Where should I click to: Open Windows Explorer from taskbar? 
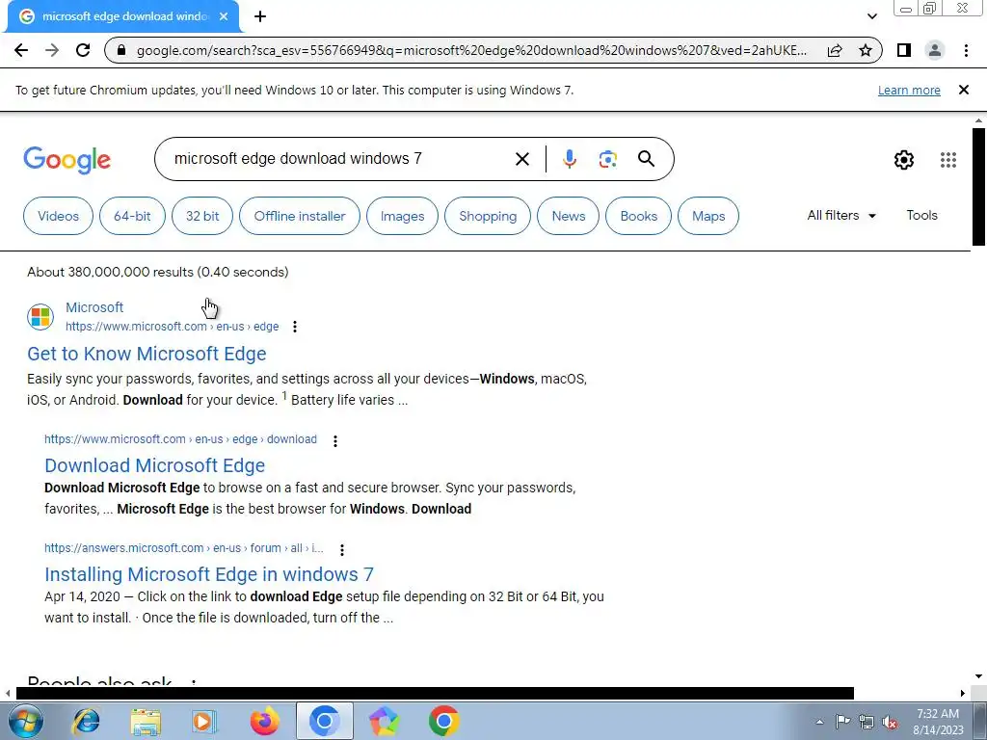(x=146, y=721)
